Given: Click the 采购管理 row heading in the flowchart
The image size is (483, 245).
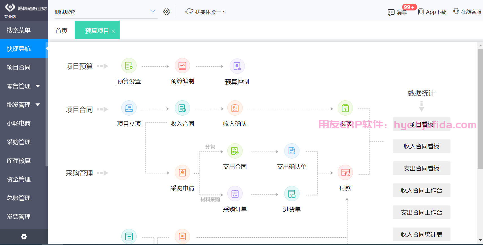Looking at the screenshot, I should pos(79,173).
